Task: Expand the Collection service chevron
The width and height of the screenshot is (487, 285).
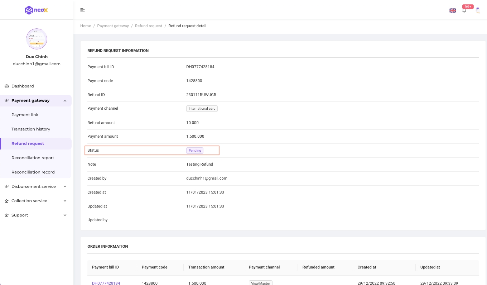Action: (x=65, y=201)
